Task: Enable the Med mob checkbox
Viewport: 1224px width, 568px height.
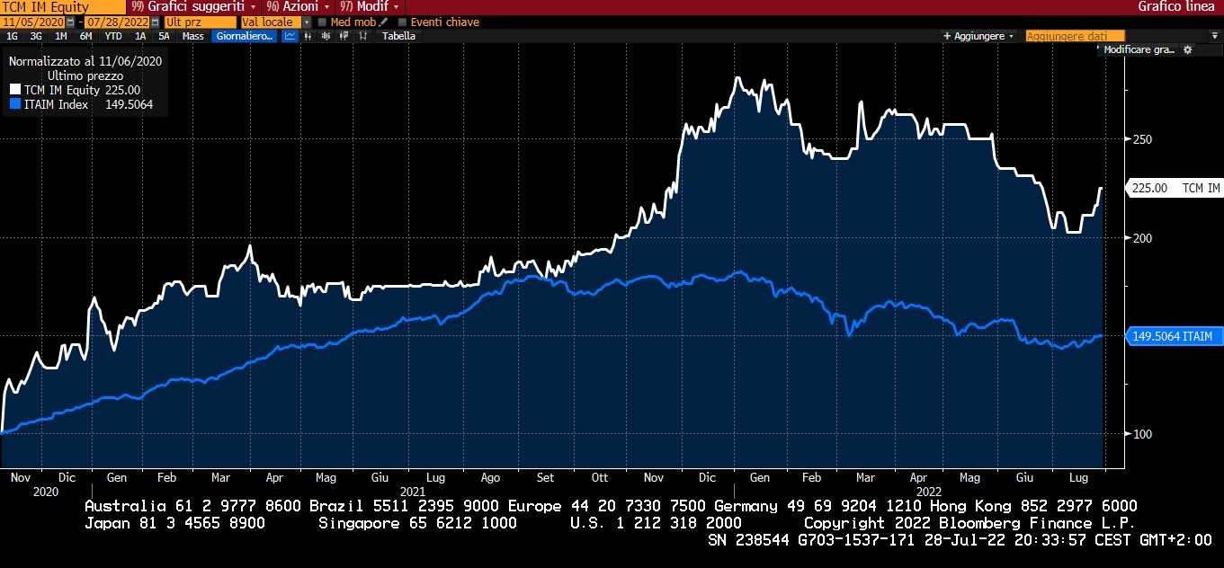Action: 322,22
